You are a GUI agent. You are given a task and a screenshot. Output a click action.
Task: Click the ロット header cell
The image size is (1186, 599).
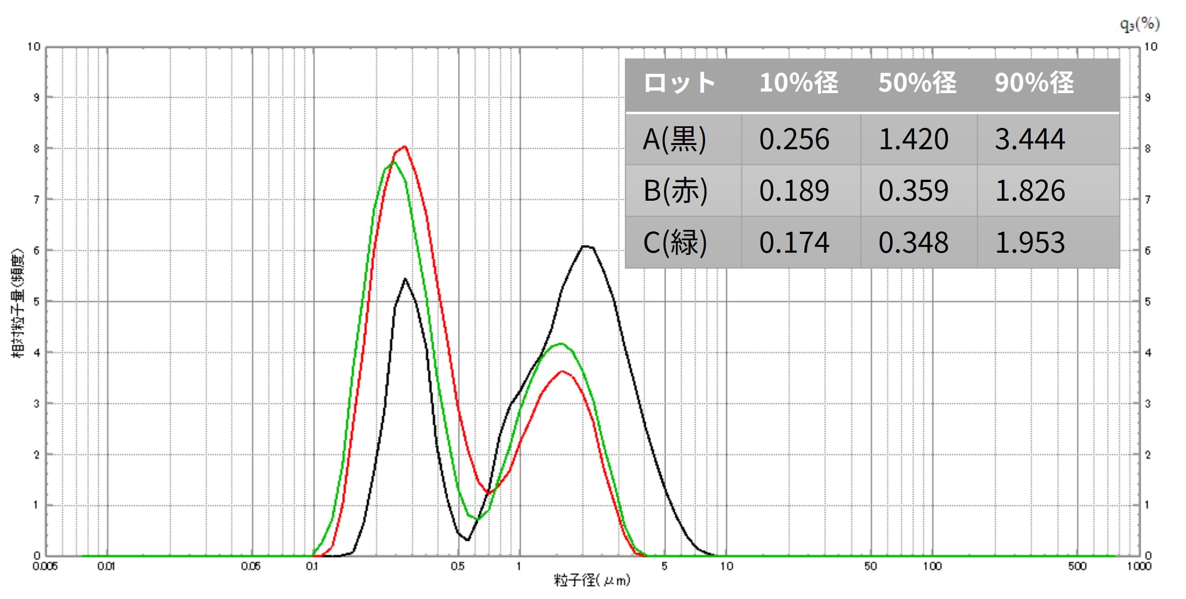[680, 83]
